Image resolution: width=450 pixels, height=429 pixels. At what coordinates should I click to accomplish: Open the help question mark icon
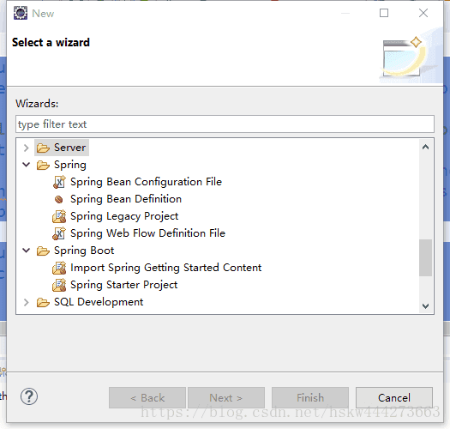click(29, 396)
